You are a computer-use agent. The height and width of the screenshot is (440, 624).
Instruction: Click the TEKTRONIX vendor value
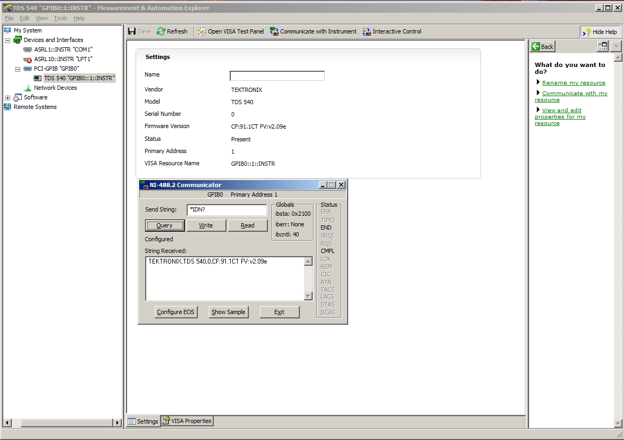(x=247, y=90)
